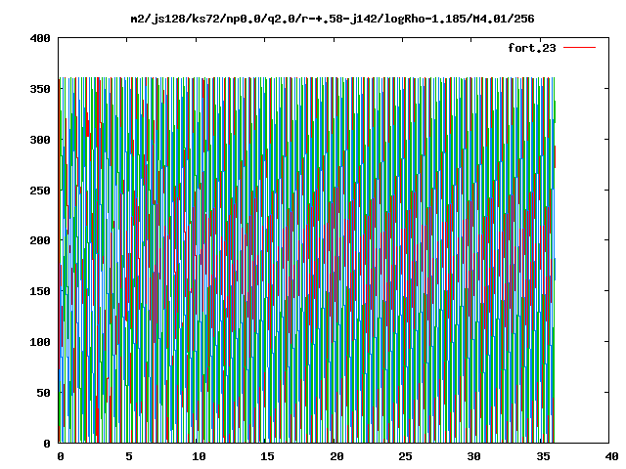Click the y-axis label 50
The image size is (626, 469).
point(43,393)
